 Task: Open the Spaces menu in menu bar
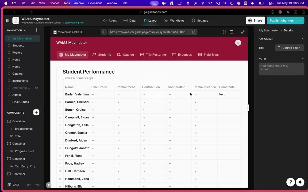click(55, 3)
